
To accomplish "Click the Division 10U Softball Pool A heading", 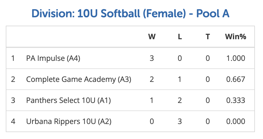I will point(130,14).
